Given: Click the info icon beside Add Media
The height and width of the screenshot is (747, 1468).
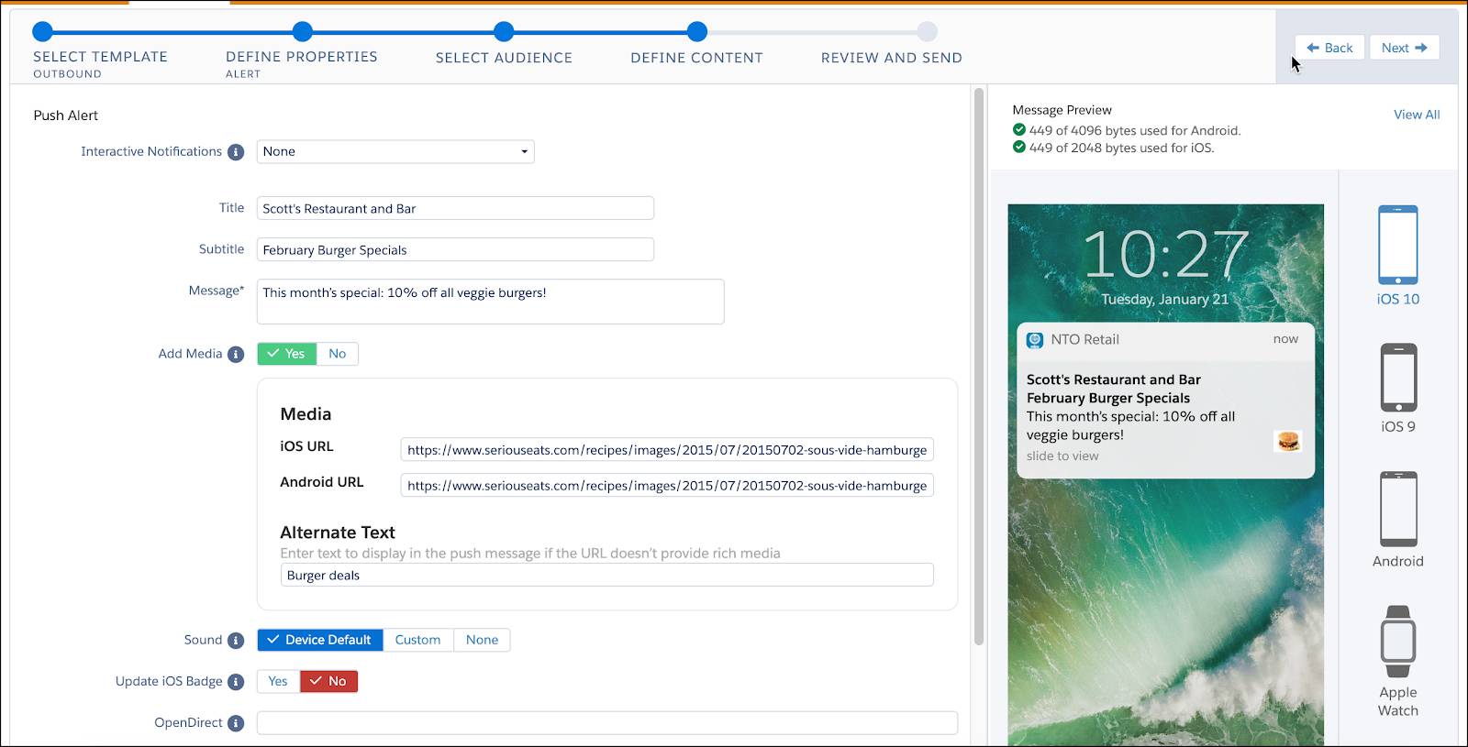Looking at the screenshot, I should [x=236, y=355].
